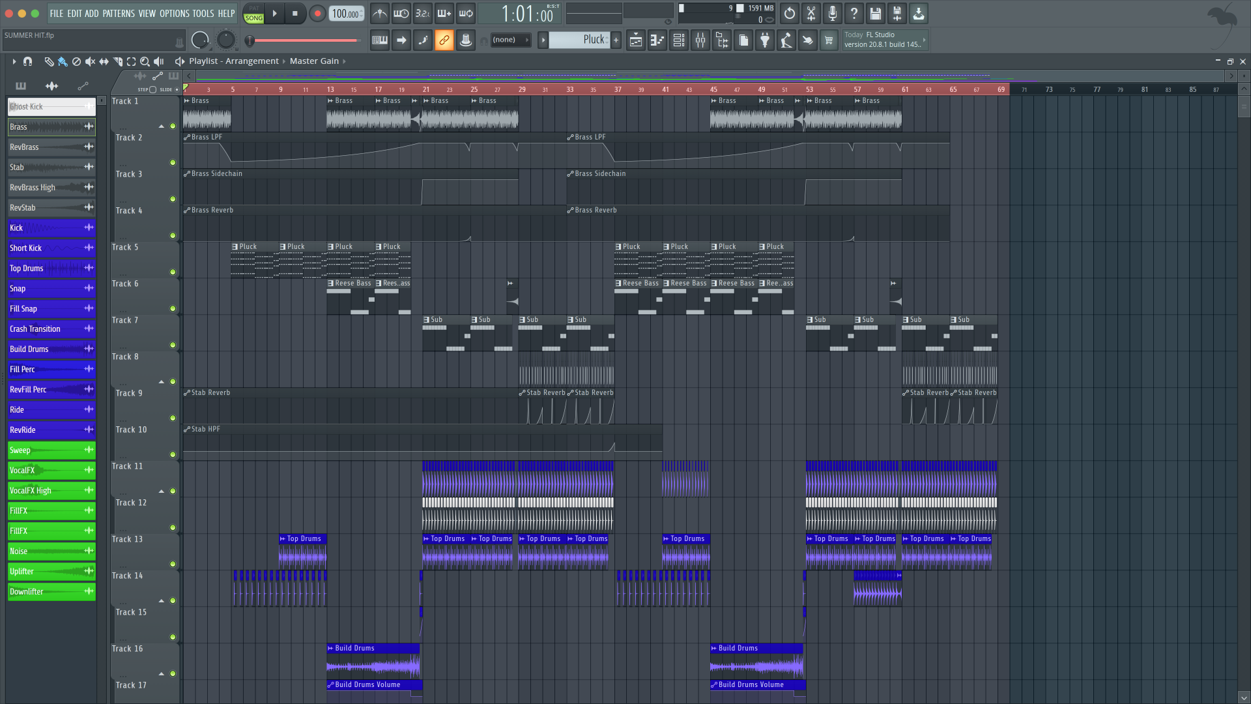
Task: Toggle snap magnet in playlist toolbar
Action: coord(27,61)
